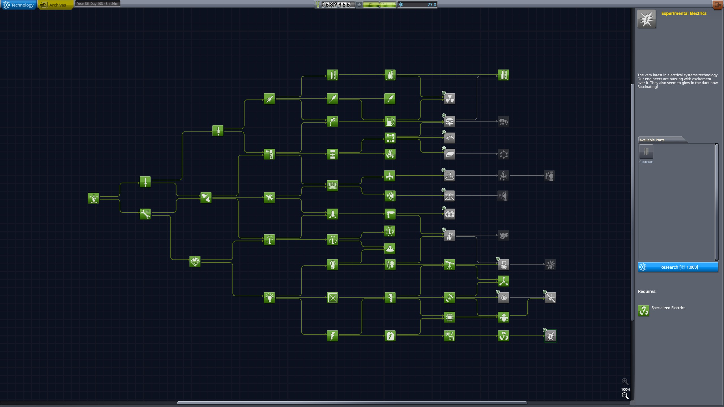Click the horizontal scrollbar of tech tree
Viewport: 724px width, 407px height.
coord(352,403)
